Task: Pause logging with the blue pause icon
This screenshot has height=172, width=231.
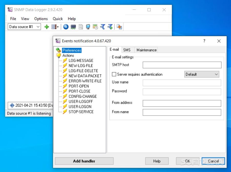Action: 66,27
